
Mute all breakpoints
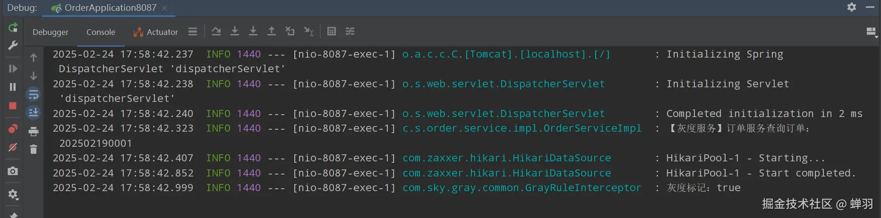13,147
